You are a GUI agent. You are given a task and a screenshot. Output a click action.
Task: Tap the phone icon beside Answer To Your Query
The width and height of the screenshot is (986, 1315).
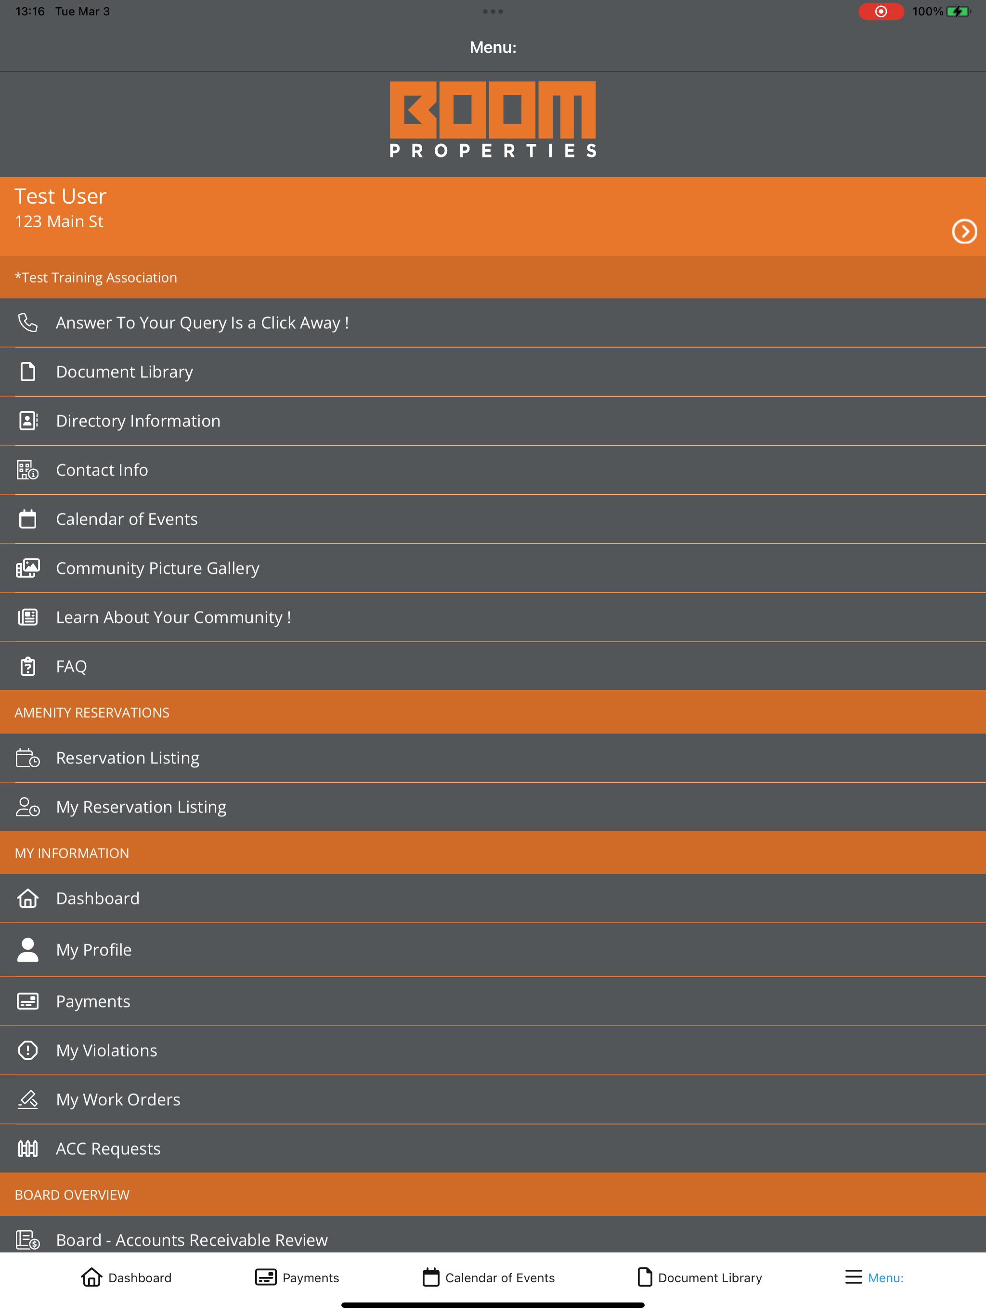[x=27, y=323]
